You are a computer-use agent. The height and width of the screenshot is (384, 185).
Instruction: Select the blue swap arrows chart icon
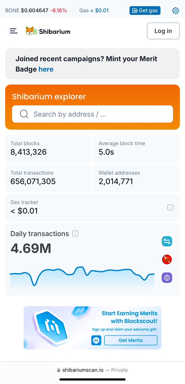tap(167, 241)
